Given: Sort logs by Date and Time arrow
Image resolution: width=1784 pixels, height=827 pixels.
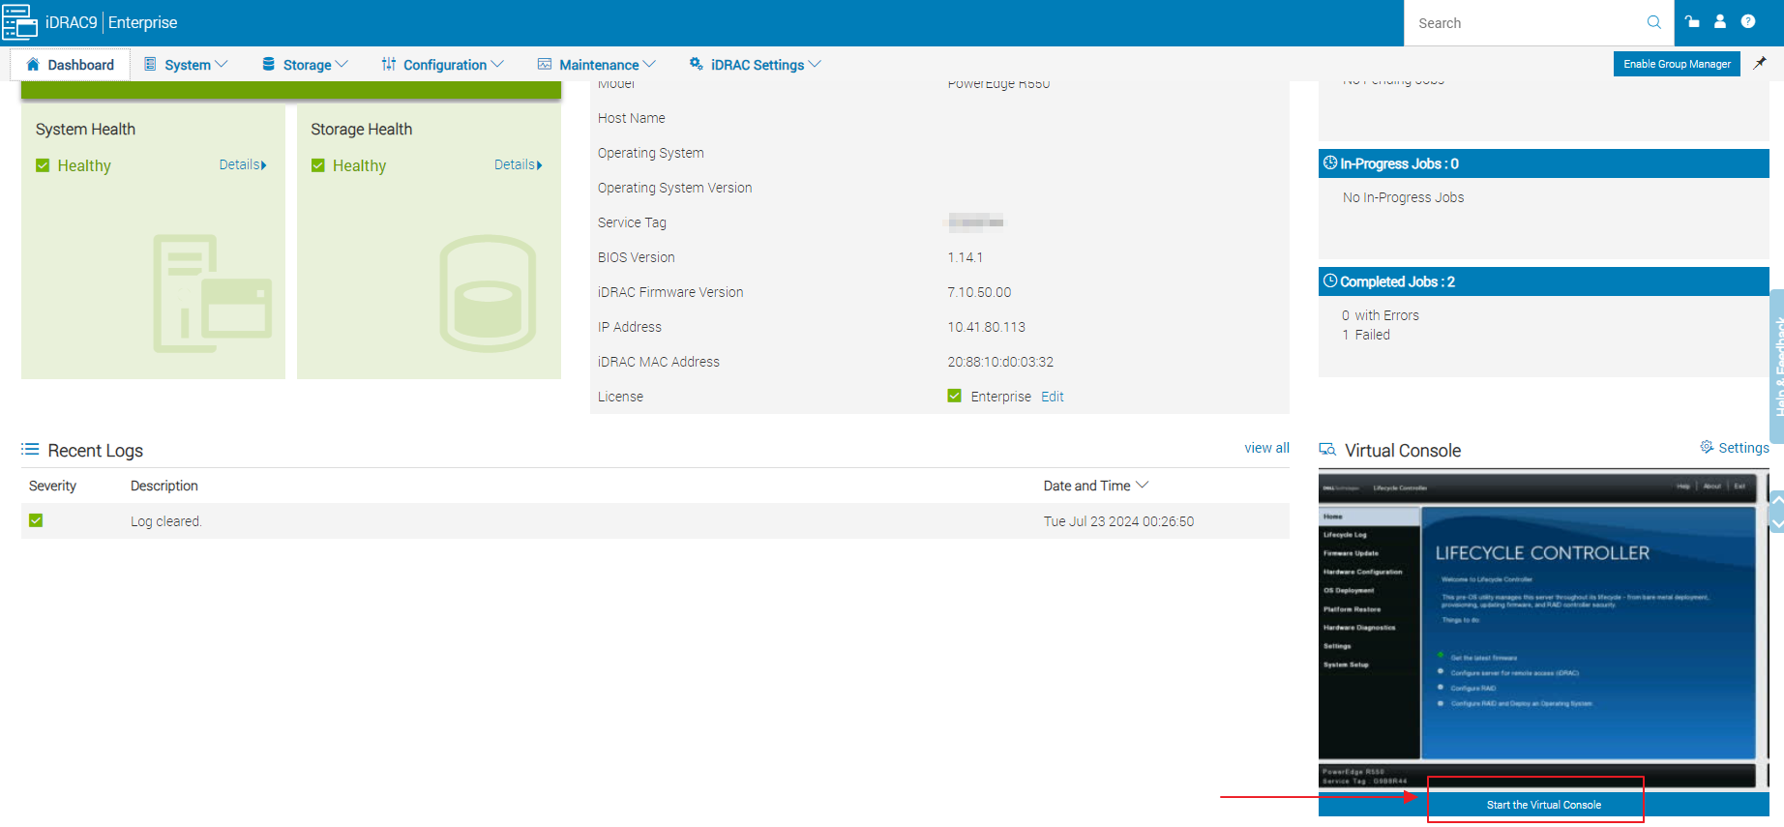Looking at the screenshot, I should [1143, 485].
